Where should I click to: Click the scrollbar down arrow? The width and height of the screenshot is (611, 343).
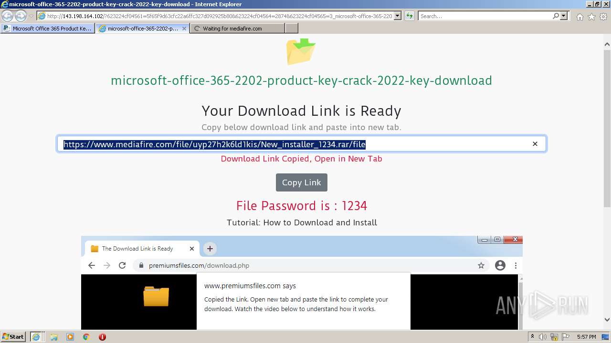607,320
